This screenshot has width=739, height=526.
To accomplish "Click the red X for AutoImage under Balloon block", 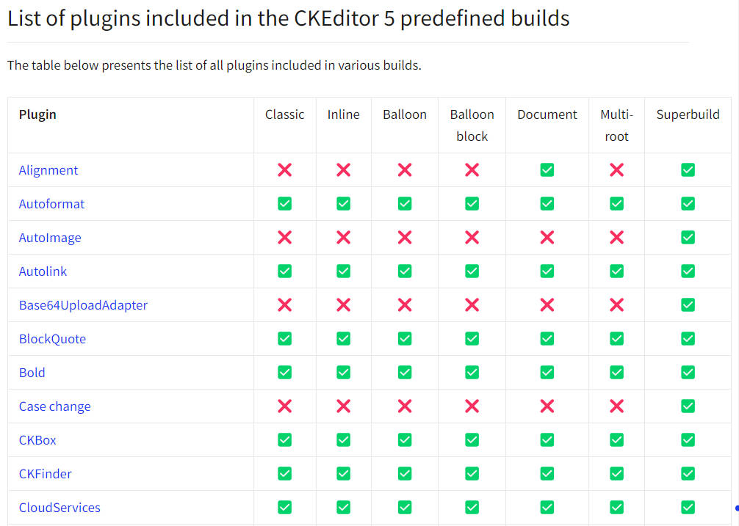I will pyautogui.click(x=472, y=238).
